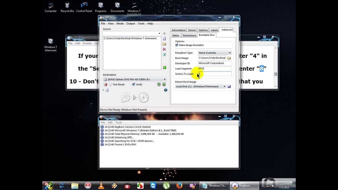
Task: Open ImgBurn Output menu
Action: [131, 23]
